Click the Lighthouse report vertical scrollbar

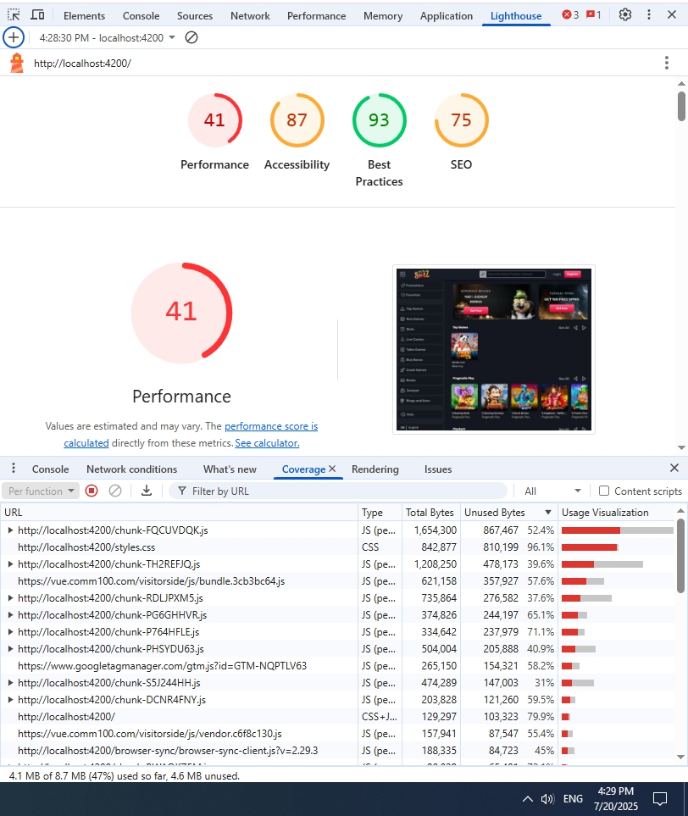click(x=681, y=107)
